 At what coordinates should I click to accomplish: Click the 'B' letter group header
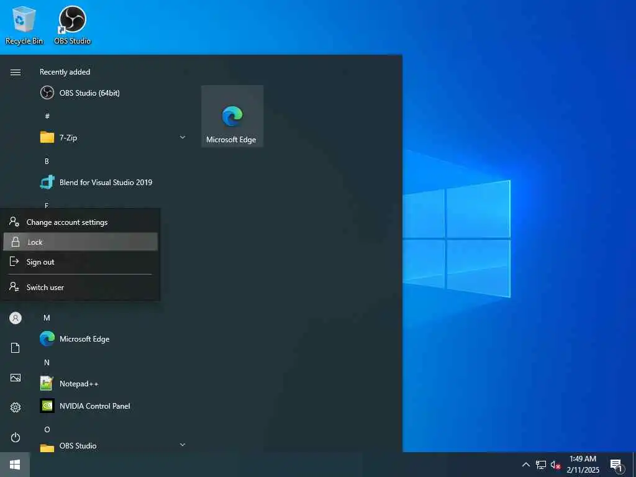click(x=47, y=161)
